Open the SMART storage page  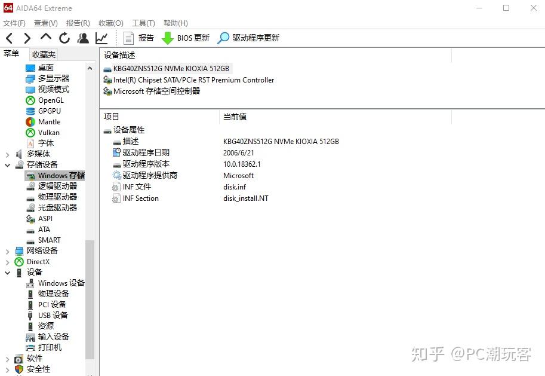tap(49, 240)
